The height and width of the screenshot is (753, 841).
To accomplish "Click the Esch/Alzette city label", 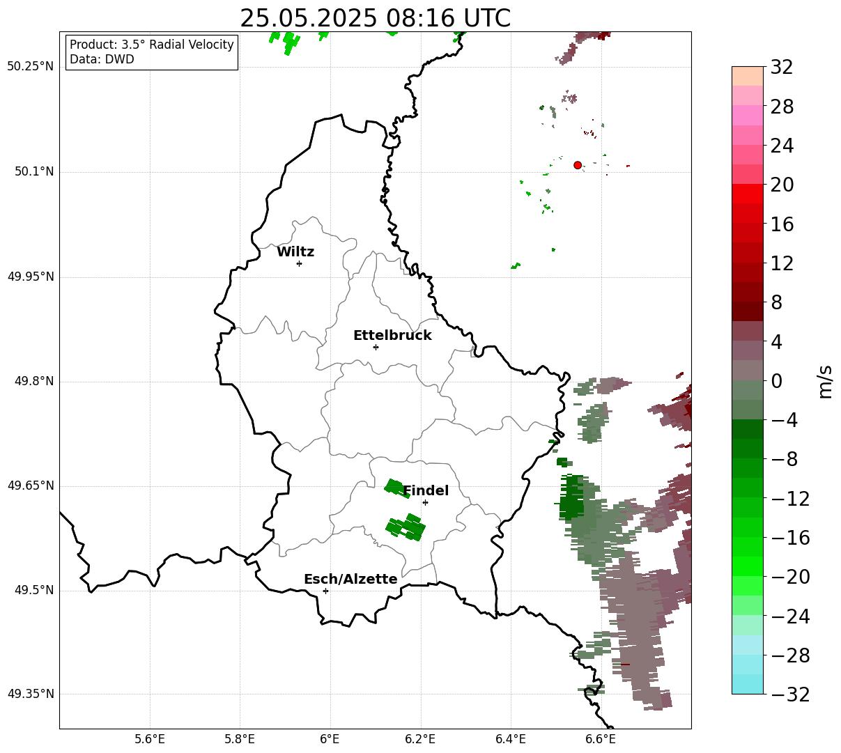I will 350,580.
